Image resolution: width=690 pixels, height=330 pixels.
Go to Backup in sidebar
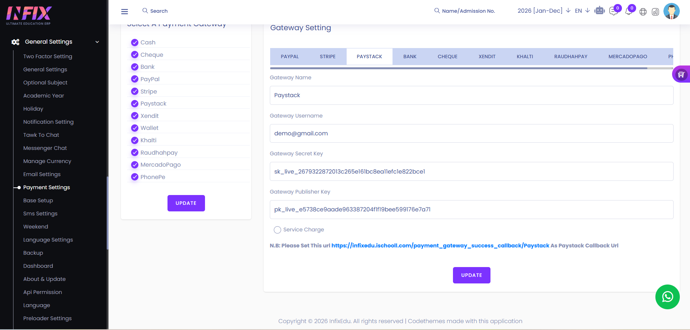(33, 253)
